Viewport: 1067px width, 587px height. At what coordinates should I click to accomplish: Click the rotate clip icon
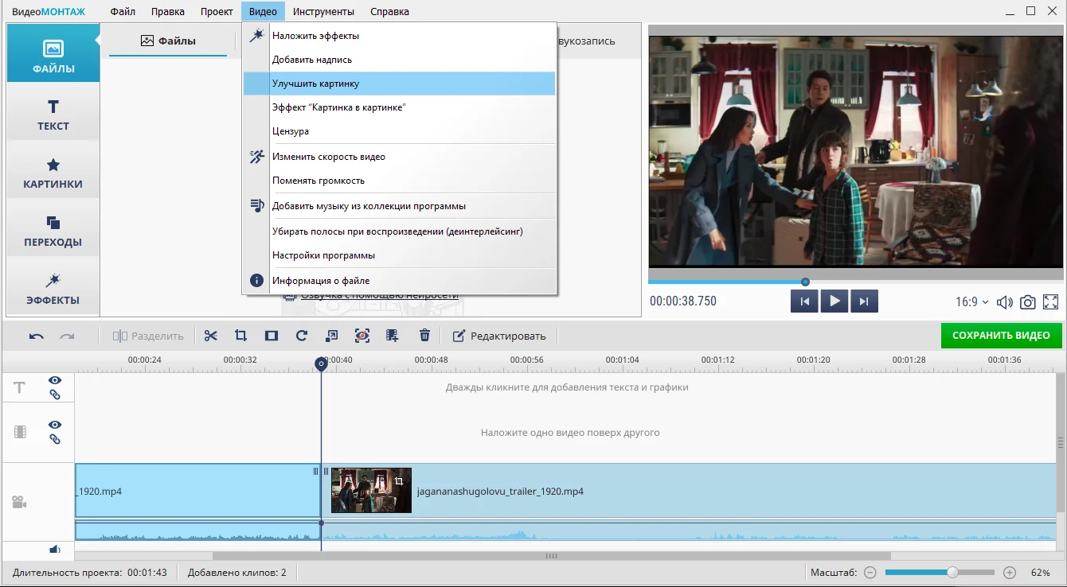[x=302, y=336]
